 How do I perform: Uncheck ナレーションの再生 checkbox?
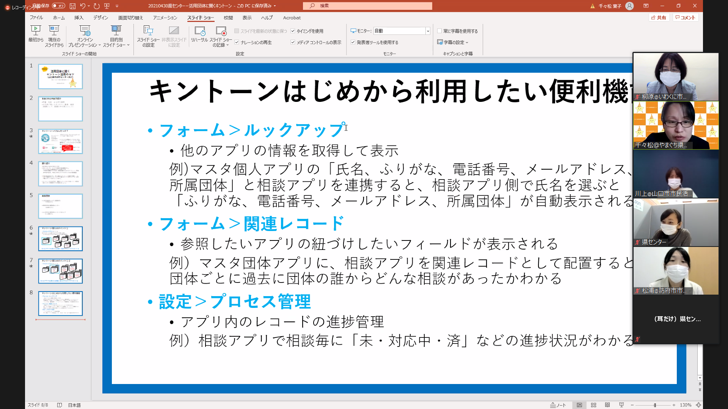pyautogui.click(x=237, y=42)
